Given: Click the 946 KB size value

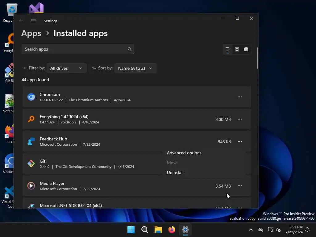Looking at the screenshot, I should [x=224, y=141].
